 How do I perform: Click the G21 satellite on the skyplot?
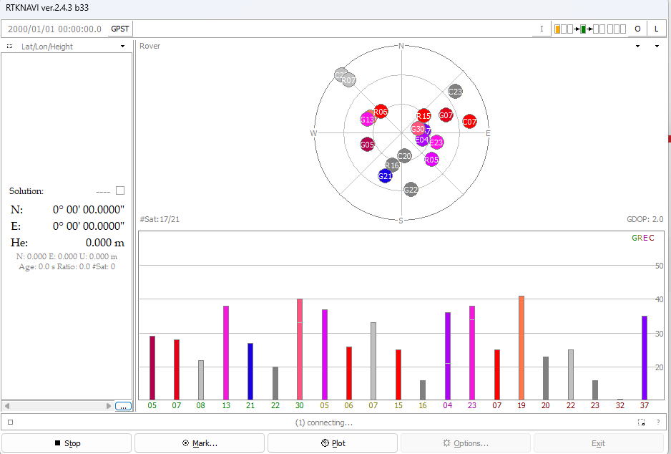[x=385, y=176]
